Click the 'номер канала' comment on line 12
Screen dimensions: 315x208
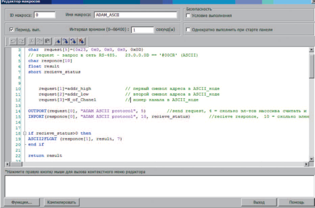coord(162,100)
